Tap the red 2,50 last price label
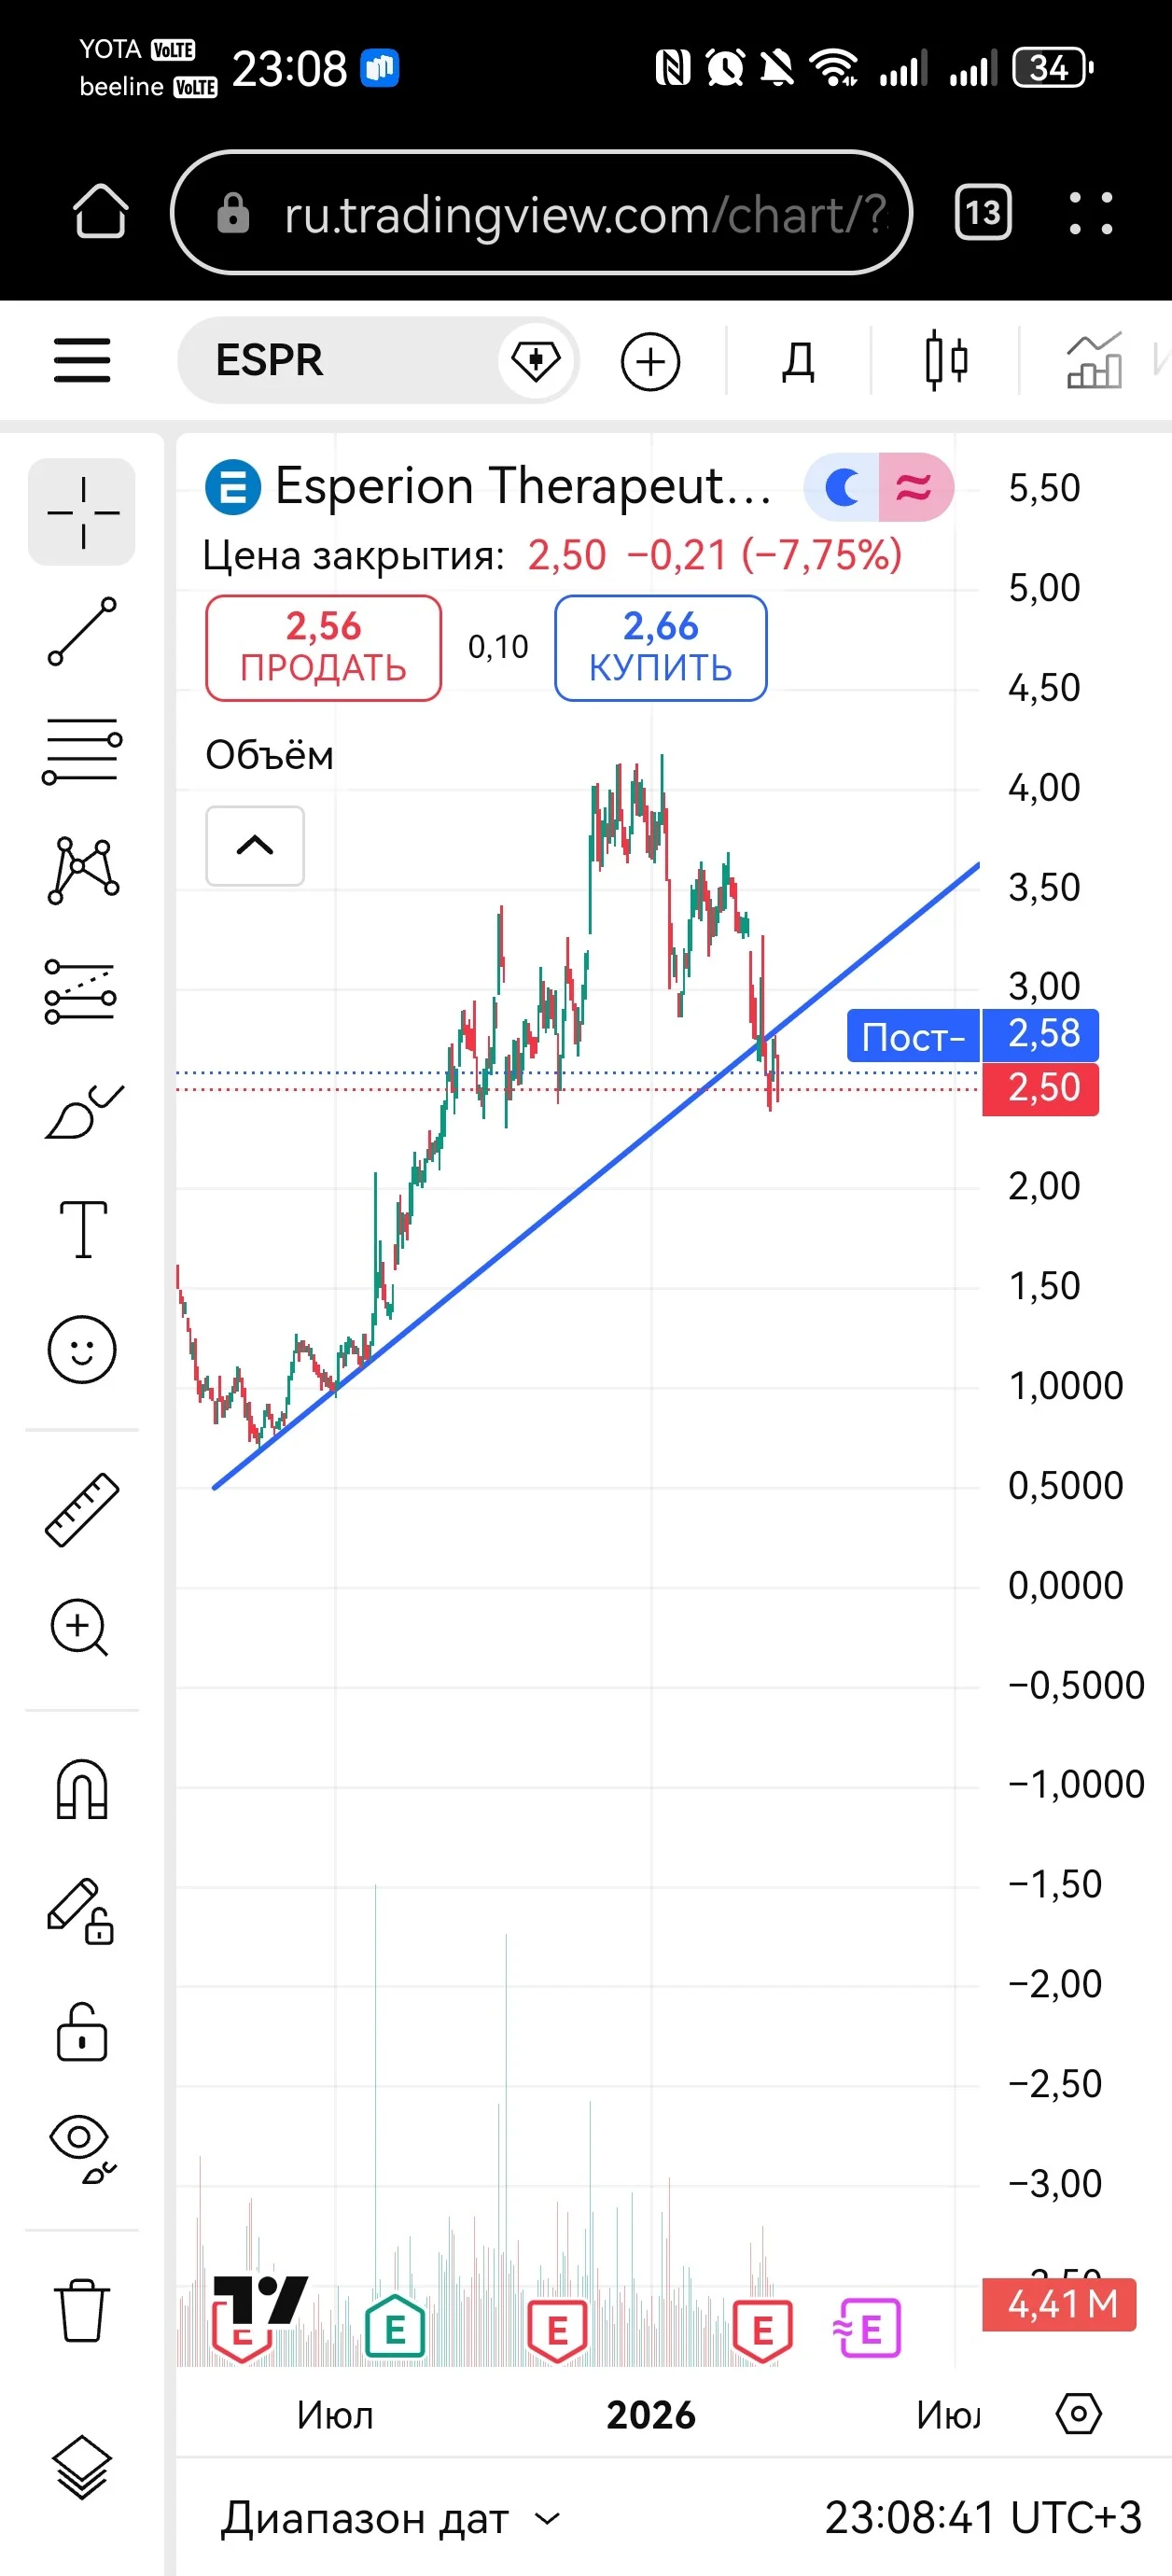Viewport: 1172px width, 2576px height. [x=1040, y=1088]
